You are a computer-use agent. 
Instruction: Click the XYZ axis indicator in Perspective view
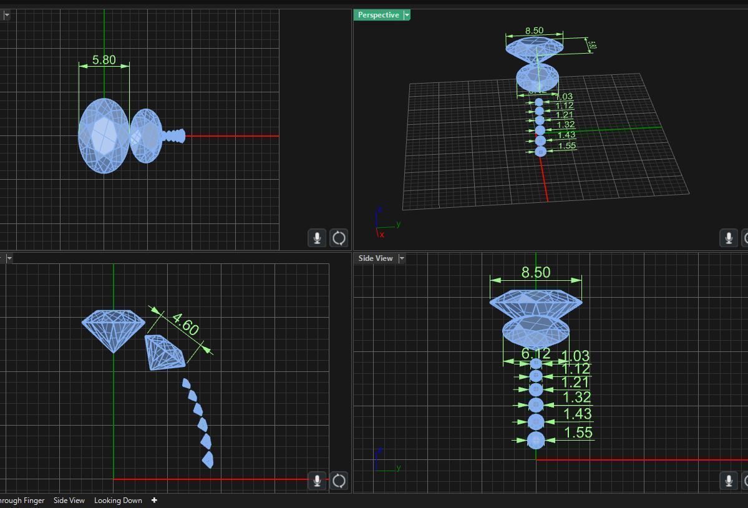click(x=387, y=222)
